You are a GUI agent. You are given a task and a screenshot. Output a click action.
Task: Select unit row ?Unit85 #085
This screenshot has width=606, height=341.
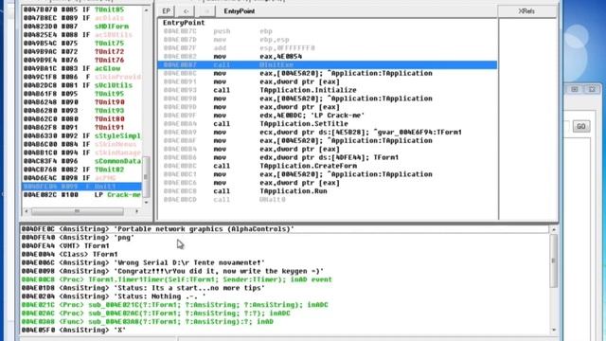[82, 9]
